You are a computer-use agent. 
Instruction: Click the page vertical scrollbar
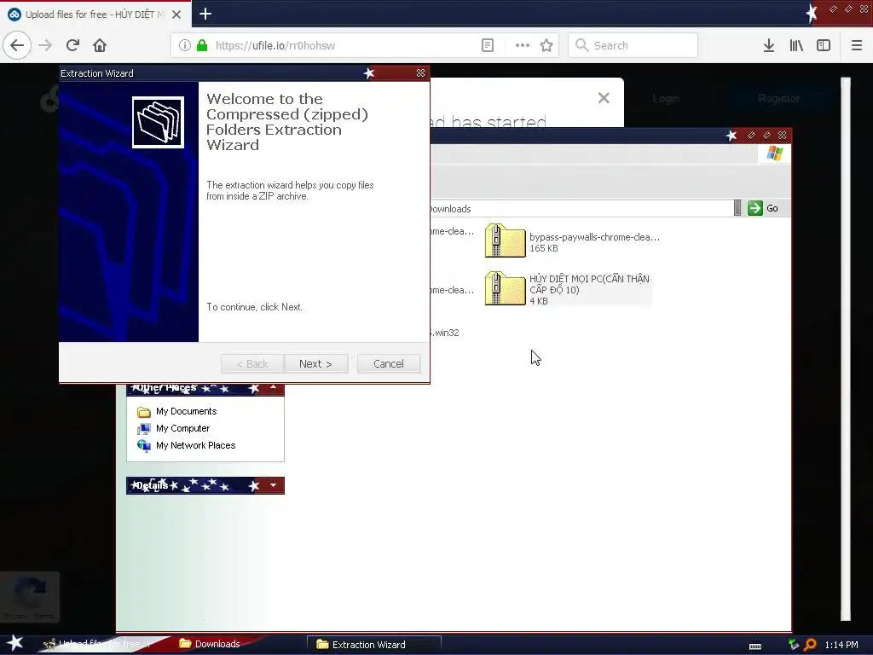845,349
